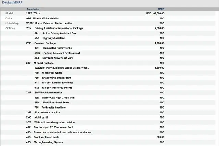This screenshot has height=146, width=219.
Task: Click the MSRP column header
Action: 161,9
